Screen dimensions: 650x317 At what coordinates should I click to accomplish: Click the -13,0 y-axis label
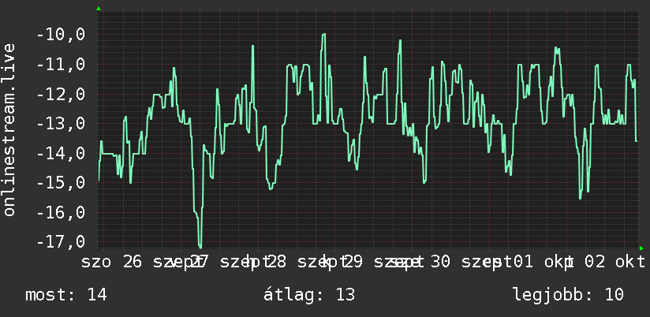coord(61,124)
